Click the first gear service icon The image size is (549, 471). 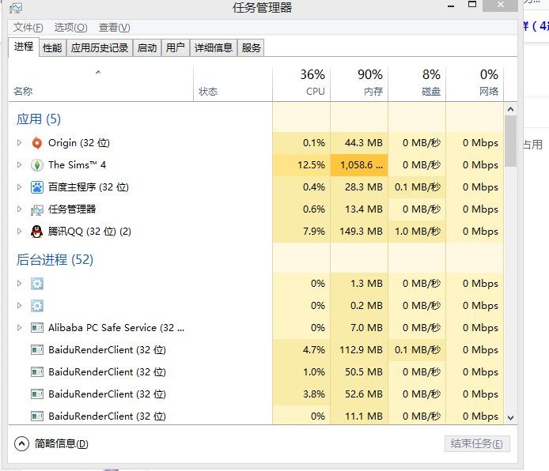point(37,284)
